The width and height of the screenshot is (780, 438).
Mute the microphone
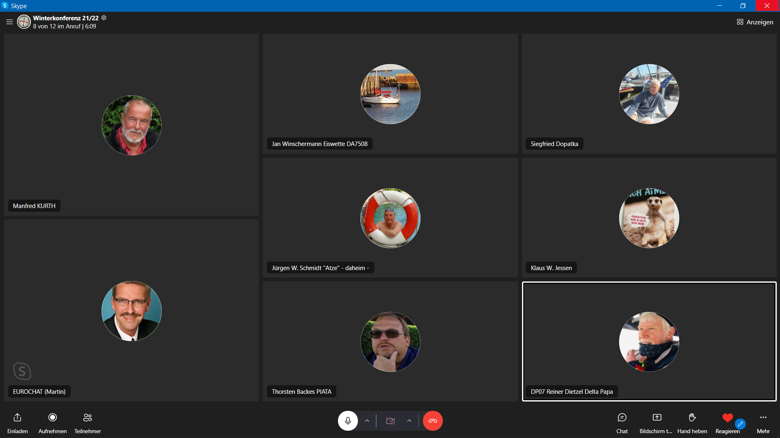(348, 421)
